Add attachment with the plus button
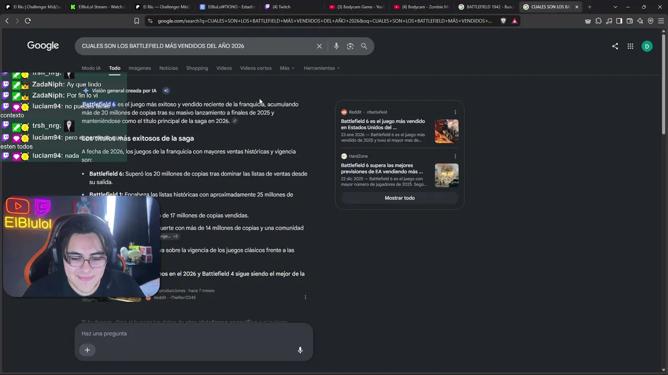The height and width of the screenshot is (375, 668). pos(87,350)
